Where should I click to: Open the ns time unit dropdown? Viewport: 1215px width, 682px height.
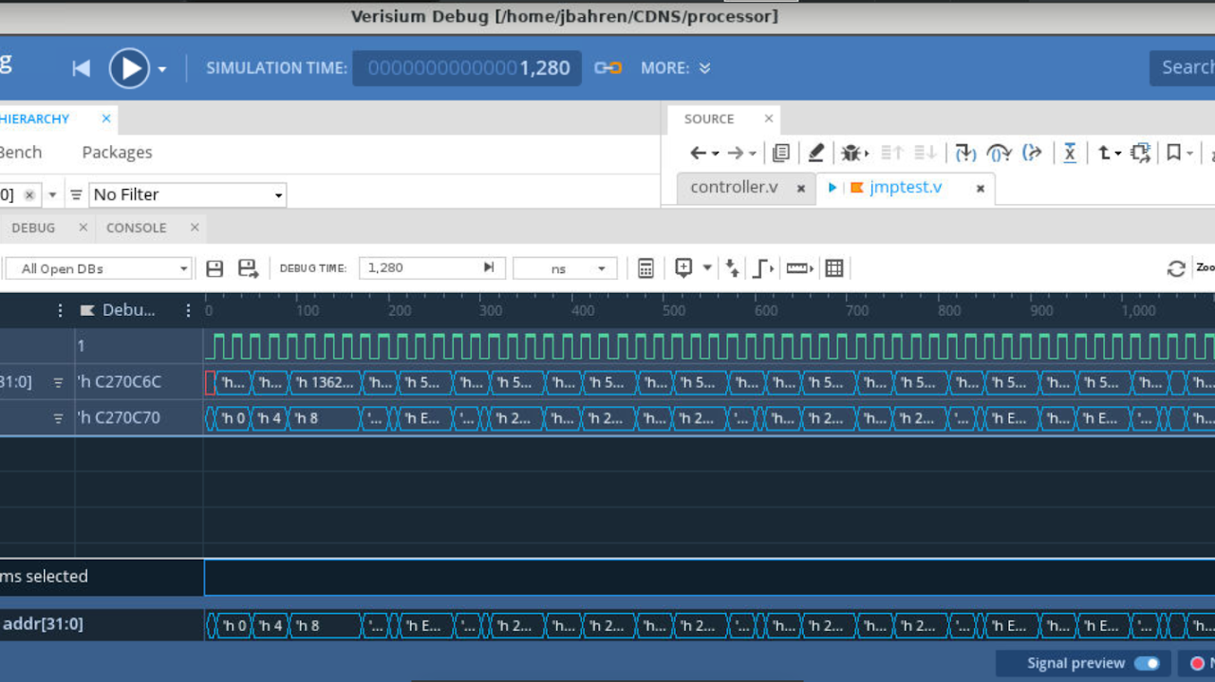coord(565,268)
